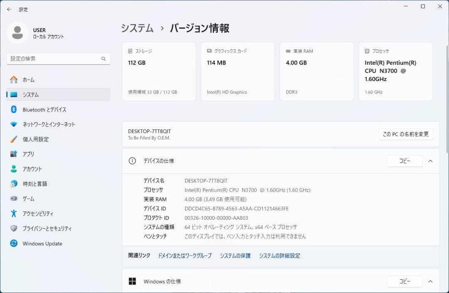Screen dimensions: 449x293
Task: Click the magnifier icon in settings search box
Action: [x=104, y=59]
